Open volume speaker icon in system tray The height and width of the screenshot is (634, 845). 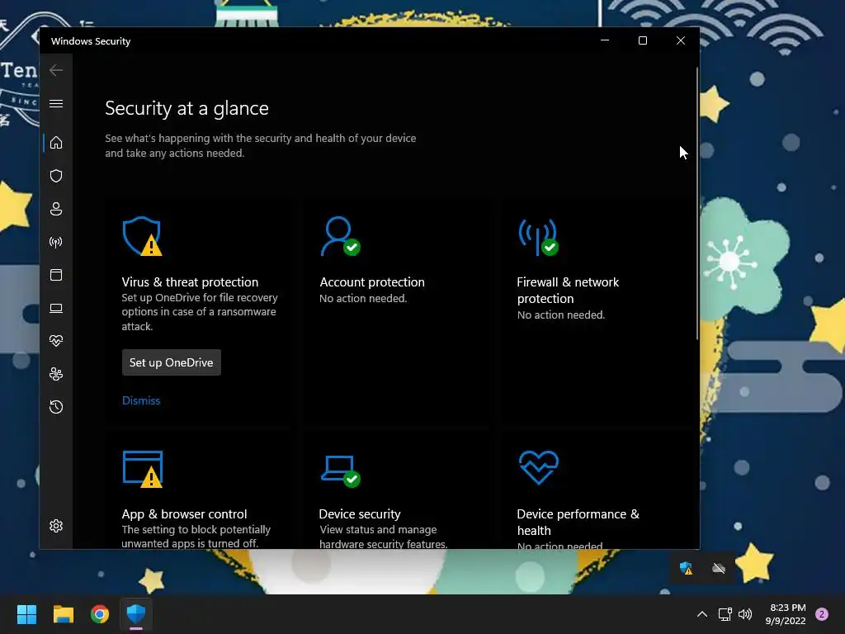click(x=745, y=614)
